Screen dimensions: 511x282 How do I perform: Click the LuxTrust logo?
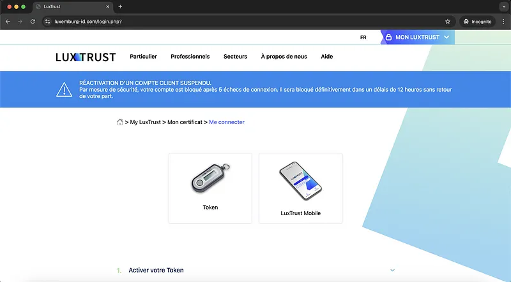click(x=86, y=57)
